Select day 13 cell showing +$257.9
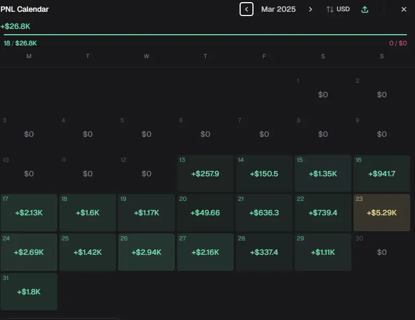 205,173
